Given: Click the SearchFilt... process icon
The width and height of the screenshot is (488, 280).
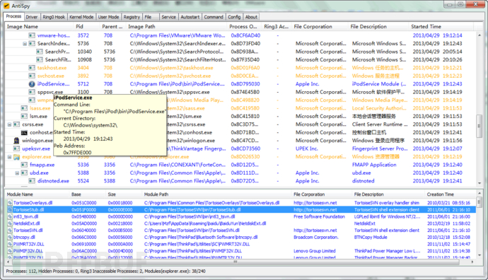Looking at the screenshot, I should [40, 59].
